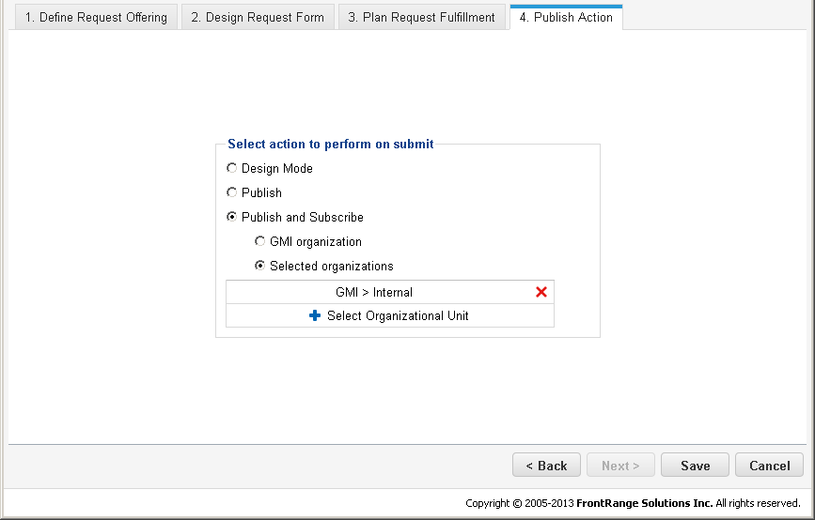Click the Design Mode label text
Viewport: 815px width, 520px height.
(x=277, y=169)
